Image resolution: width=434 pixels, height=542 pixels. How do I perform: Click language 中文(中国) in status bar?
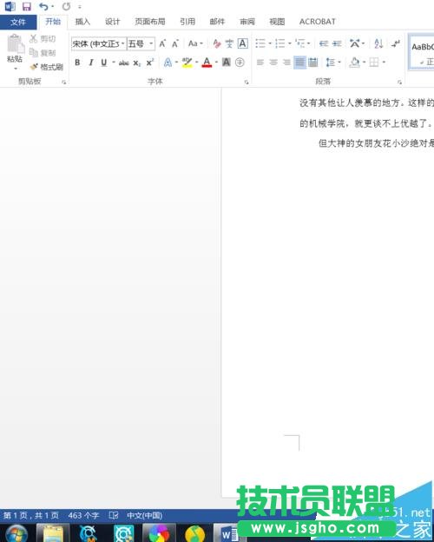[144, 515]
